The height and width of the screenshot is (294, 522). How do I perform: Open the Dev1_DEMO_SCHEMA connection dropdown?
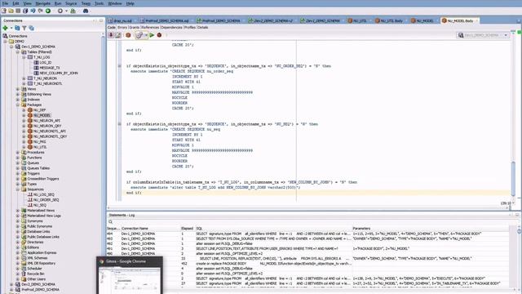506,35
